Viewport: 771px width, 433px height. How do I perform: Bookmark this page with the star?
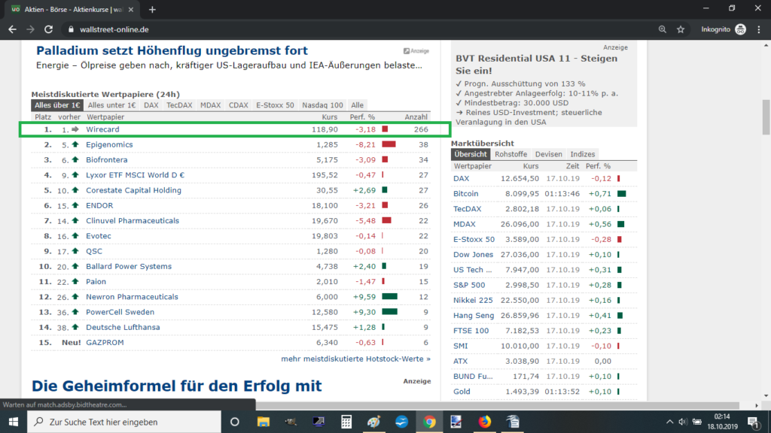[x=681, y=29]
